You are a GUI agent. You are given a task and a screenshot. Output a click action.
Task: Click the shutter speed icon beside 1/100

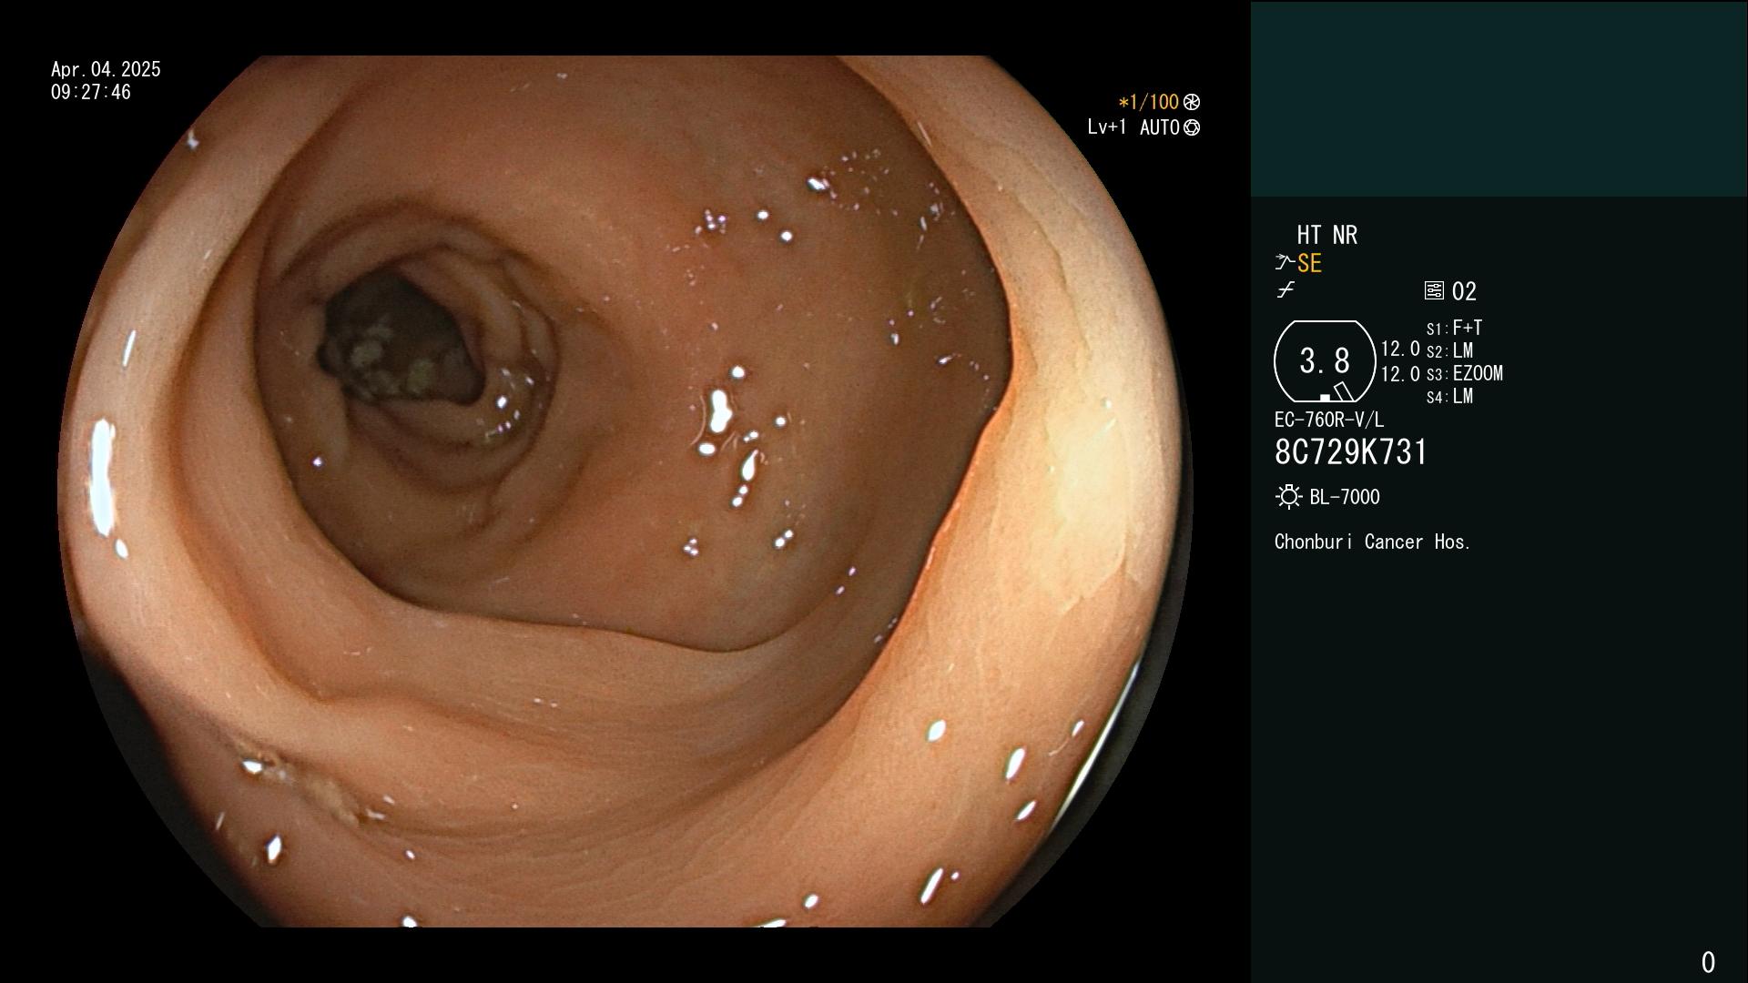click(1192, 102)
